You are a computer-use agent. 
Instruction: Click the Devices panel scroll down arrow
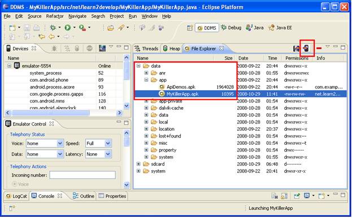tap(127, 105)
